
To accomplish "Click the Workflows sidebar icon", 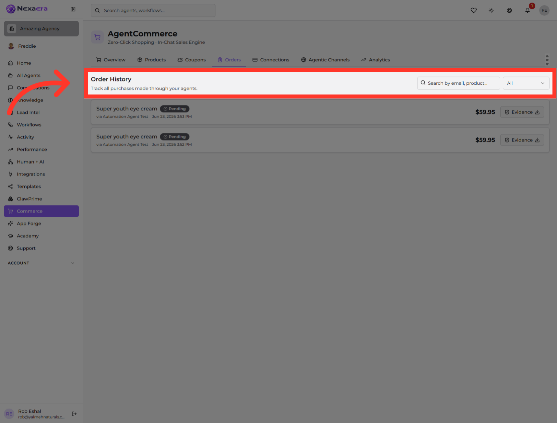I will [10, 125].
